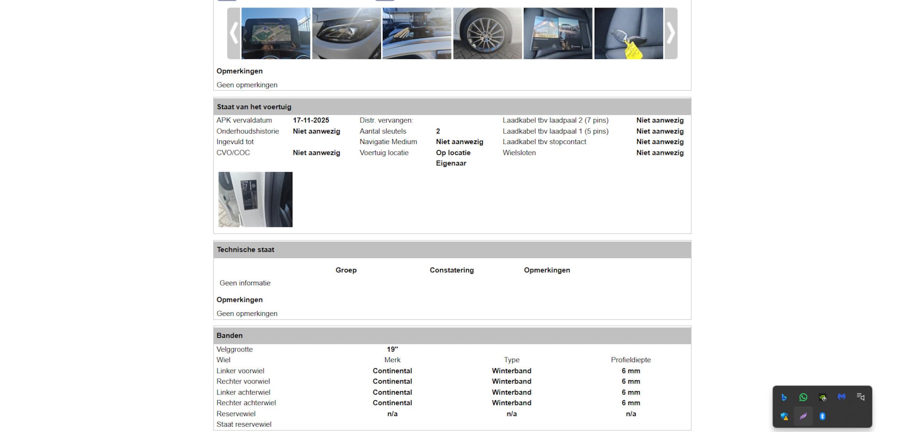
Task: Open the navigation screen photo thumbnail
Action: 275,33
